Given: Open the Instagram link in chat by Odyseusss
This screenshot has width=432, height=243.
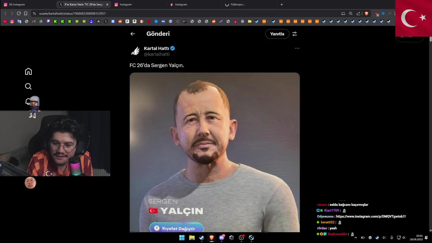Looking at the screenshot, I should [371, 216].
